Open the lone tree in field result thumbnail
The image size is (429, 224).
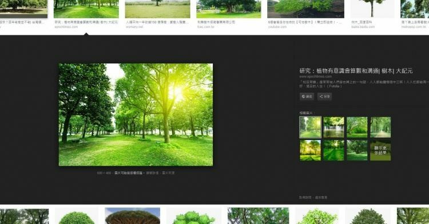pyautogui.click(x=158, y=9)
